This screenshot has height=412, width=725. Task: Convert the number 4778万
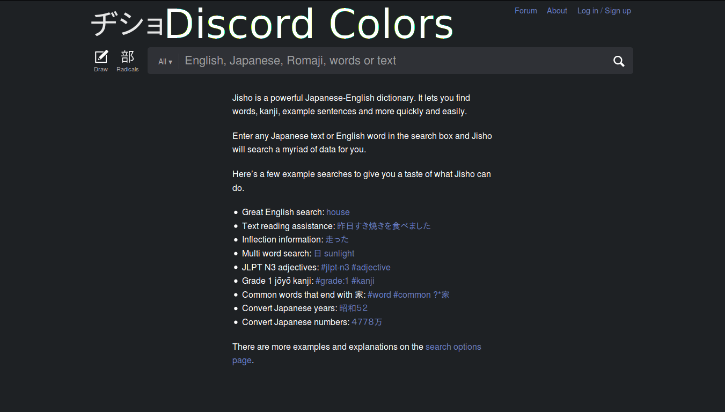(x=367, y=322)
